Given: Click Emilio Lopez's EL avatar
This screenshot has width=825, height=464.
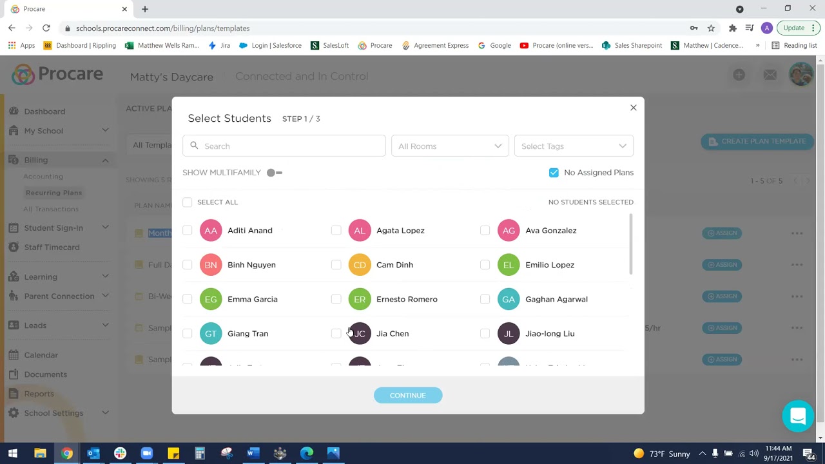Looking at the screenshot, I should [x=509, y=265].
